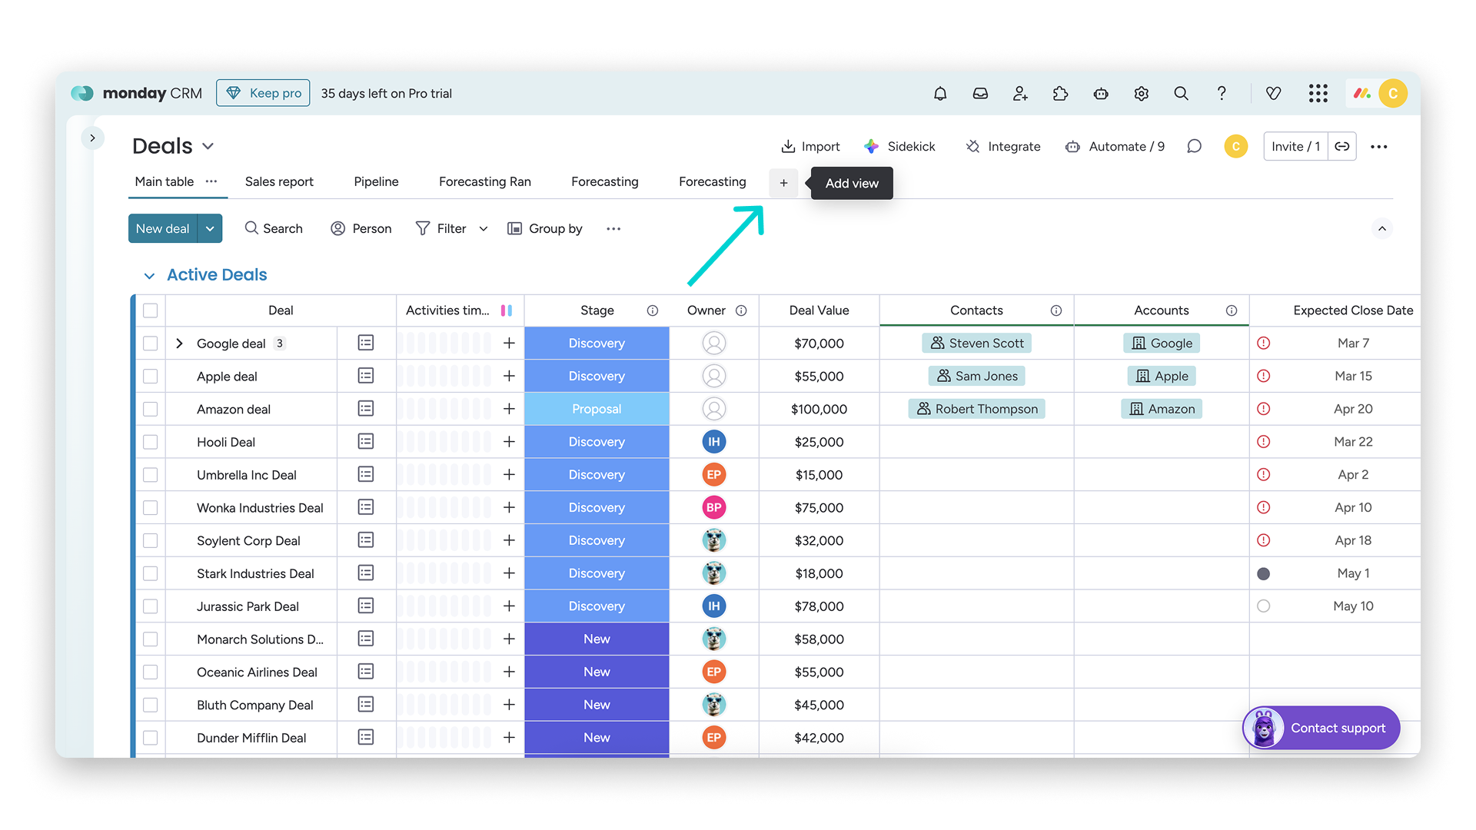
Task: Select the Hooli Deal checkbox
Action: pyautogui.click(x=151, y=442)
